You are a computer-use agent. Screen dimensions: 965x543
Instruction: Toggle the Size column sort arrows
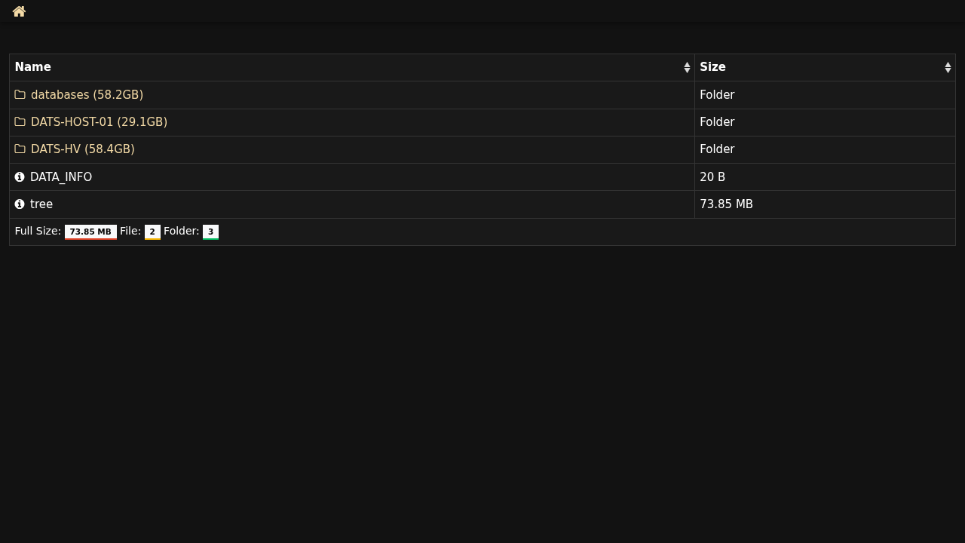[x=948, y=68]
